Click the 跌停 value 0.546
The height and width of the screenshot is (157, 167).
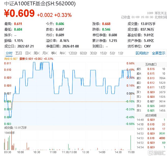click(x=106, y=29)
